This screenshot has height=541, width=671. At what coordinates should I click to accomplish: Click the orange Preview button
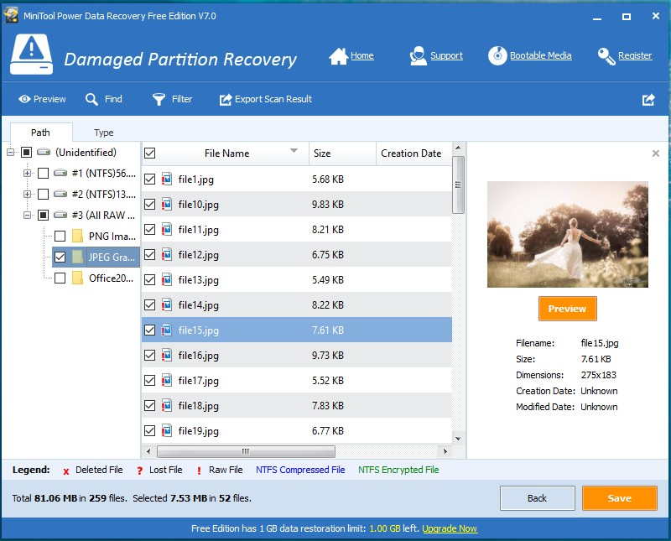(x=568, y=309)
